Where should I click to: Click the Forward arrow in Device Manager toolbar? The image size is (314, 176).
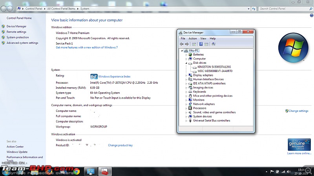click(x=187, y=44)
